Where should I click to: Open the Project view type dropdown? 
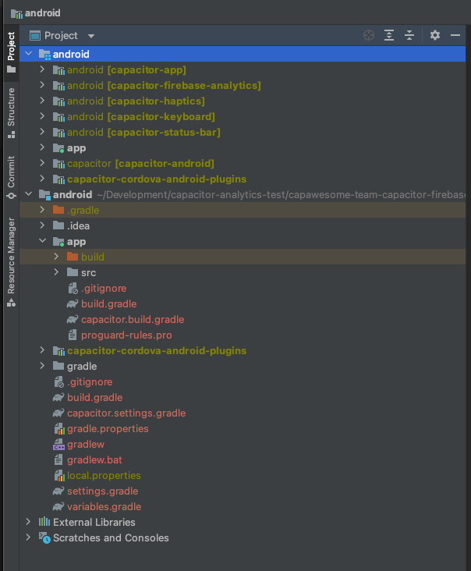(91, 36)
